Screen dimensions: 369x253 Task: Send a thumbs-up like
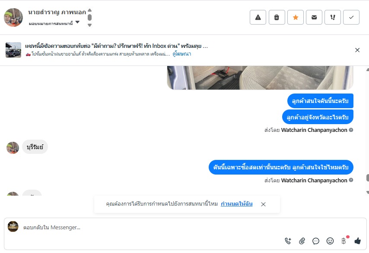357,241
